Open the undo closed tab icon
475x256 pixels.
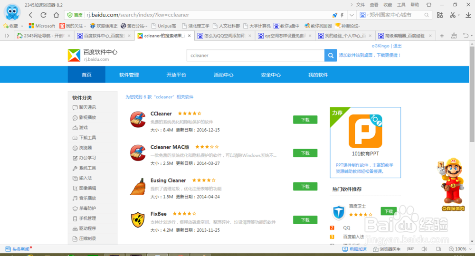[465, 36]
